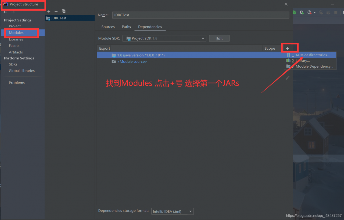344x220 pixels.
Task: Open Libraries settings page
Action: (x=16, y=39)
